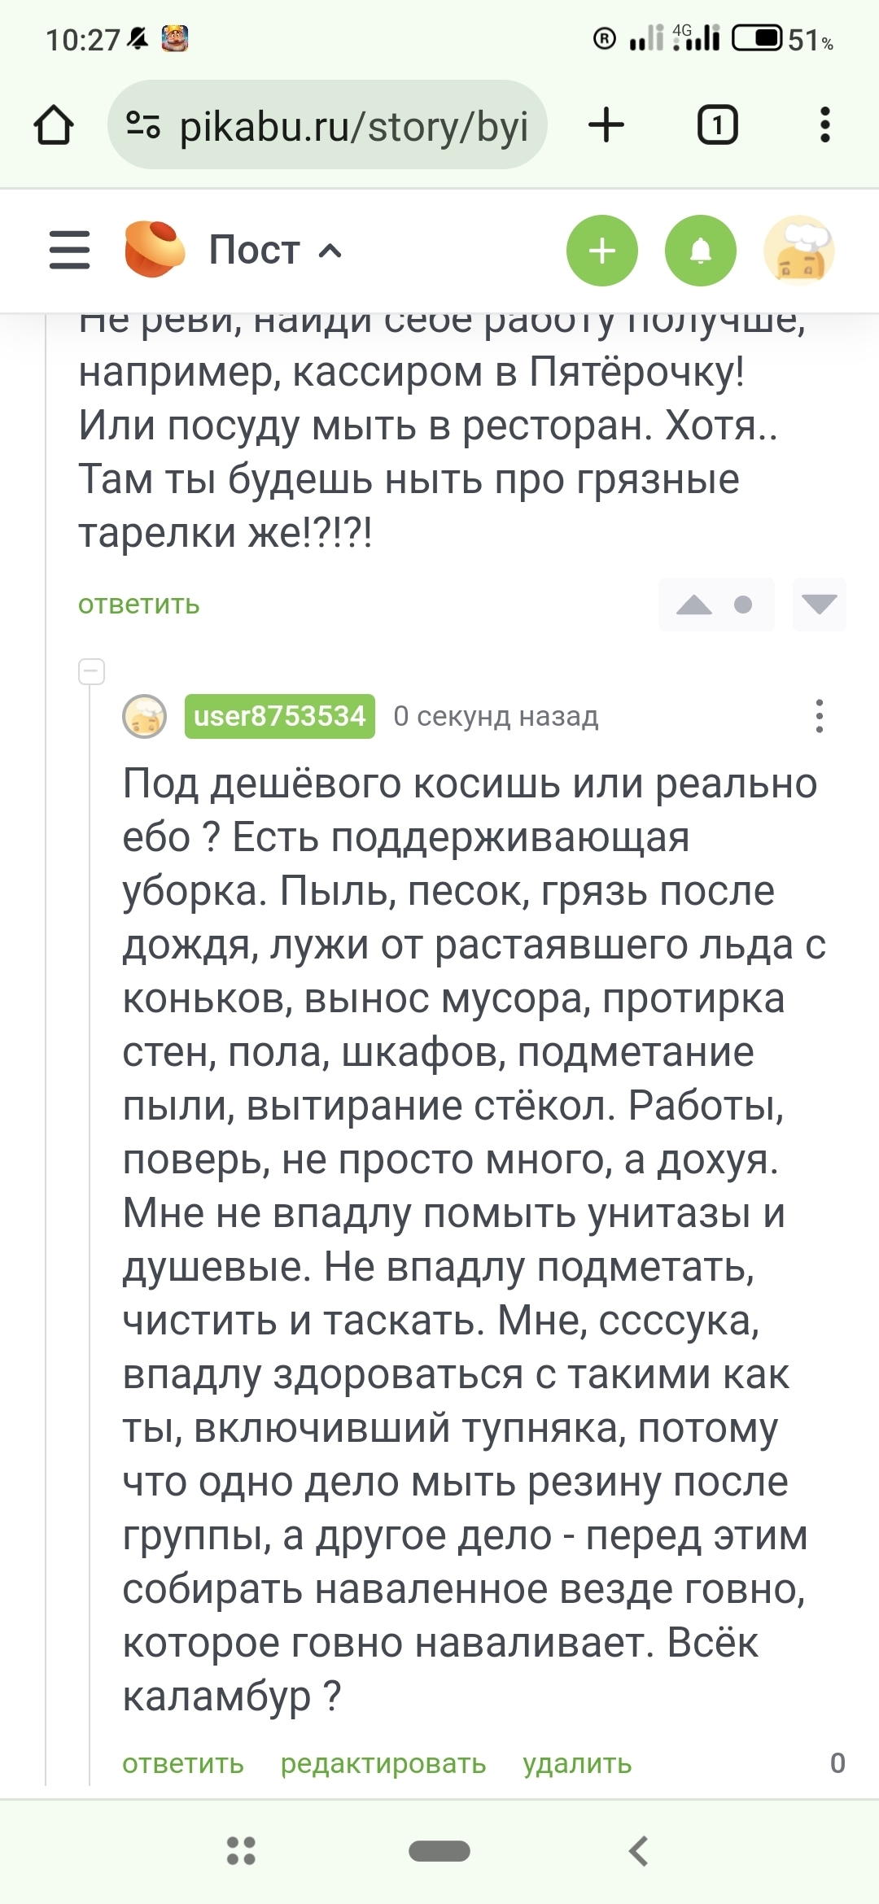Tap the browser home icon
The width and height of the screenshot is (879, 1904).
(54, 126)
